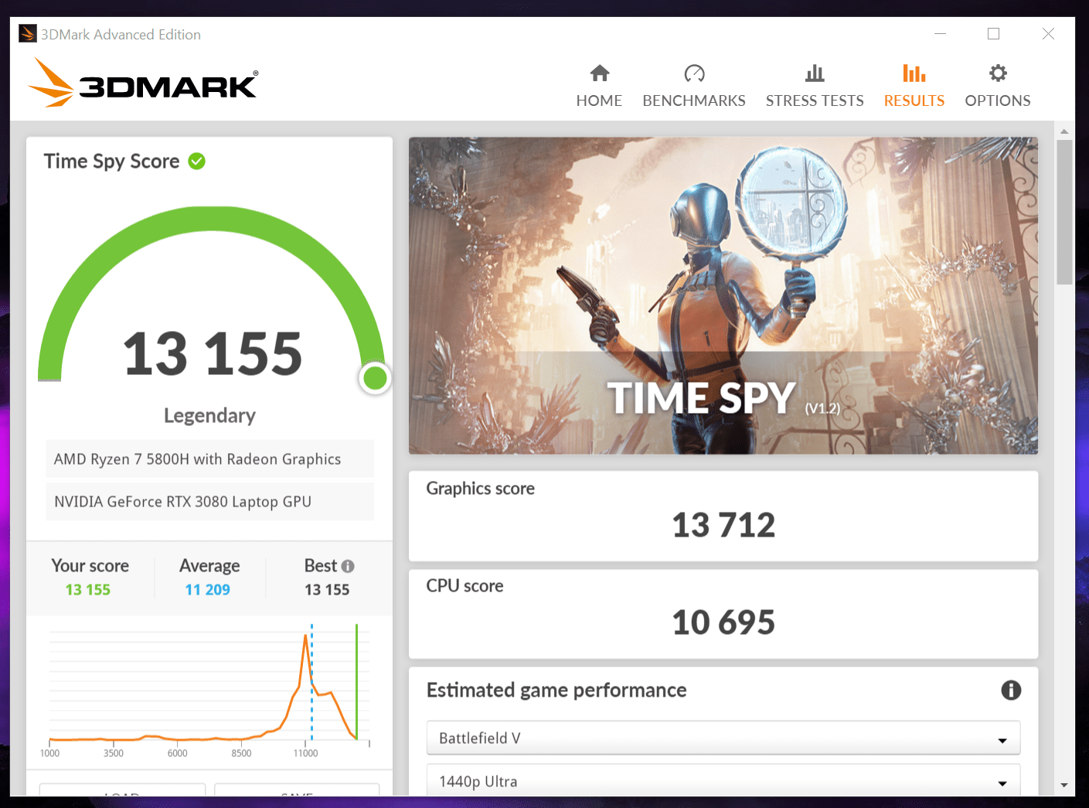
Task: Switch to the Results tab
Action: (x=914, y=84)
